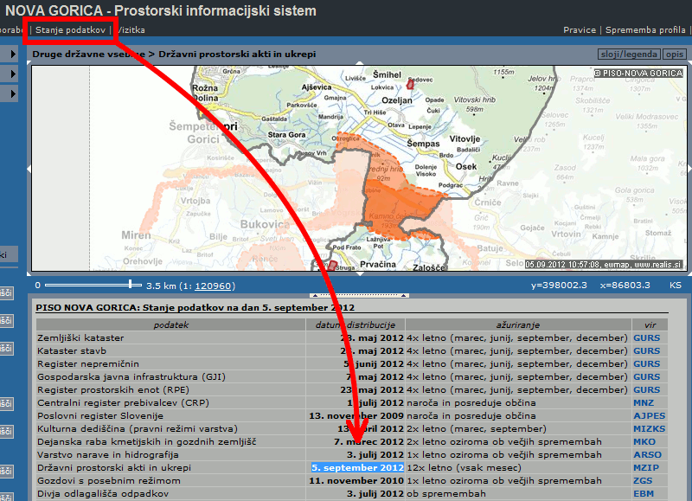Click the 1:120960 scale link
The height and width of the screenshot is (501, 692).
pos(213,285)
